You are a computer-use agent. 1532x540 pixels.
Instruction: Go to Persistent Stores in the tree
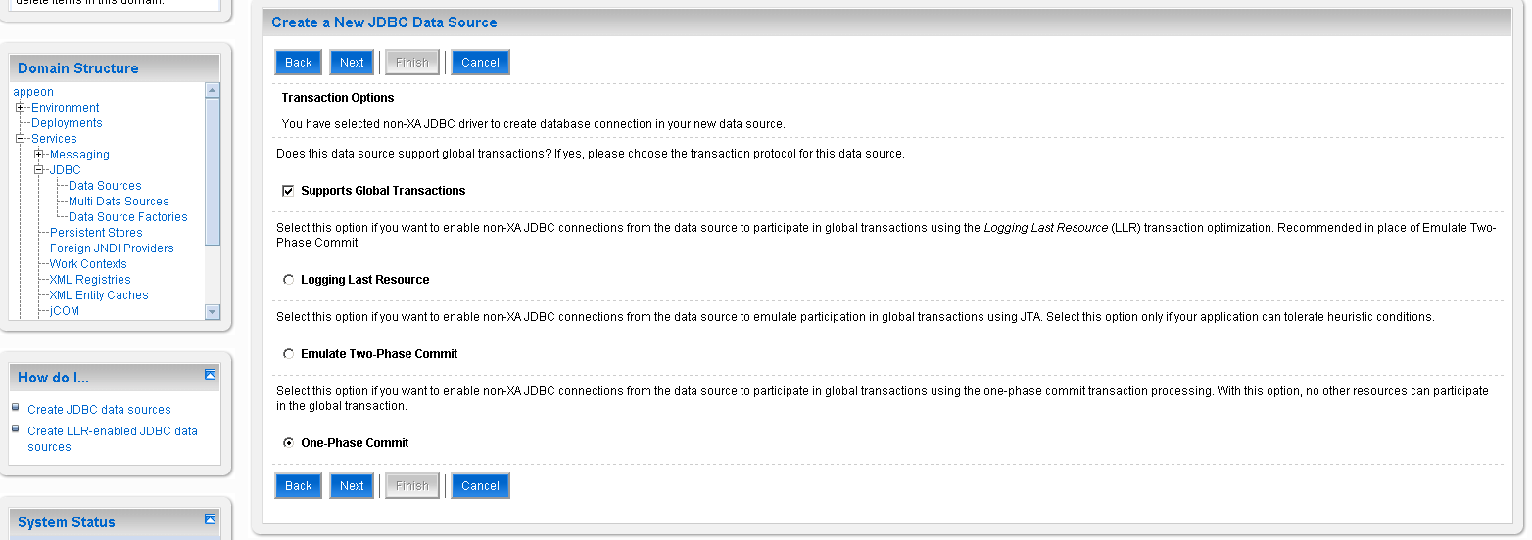coord(96,233)
